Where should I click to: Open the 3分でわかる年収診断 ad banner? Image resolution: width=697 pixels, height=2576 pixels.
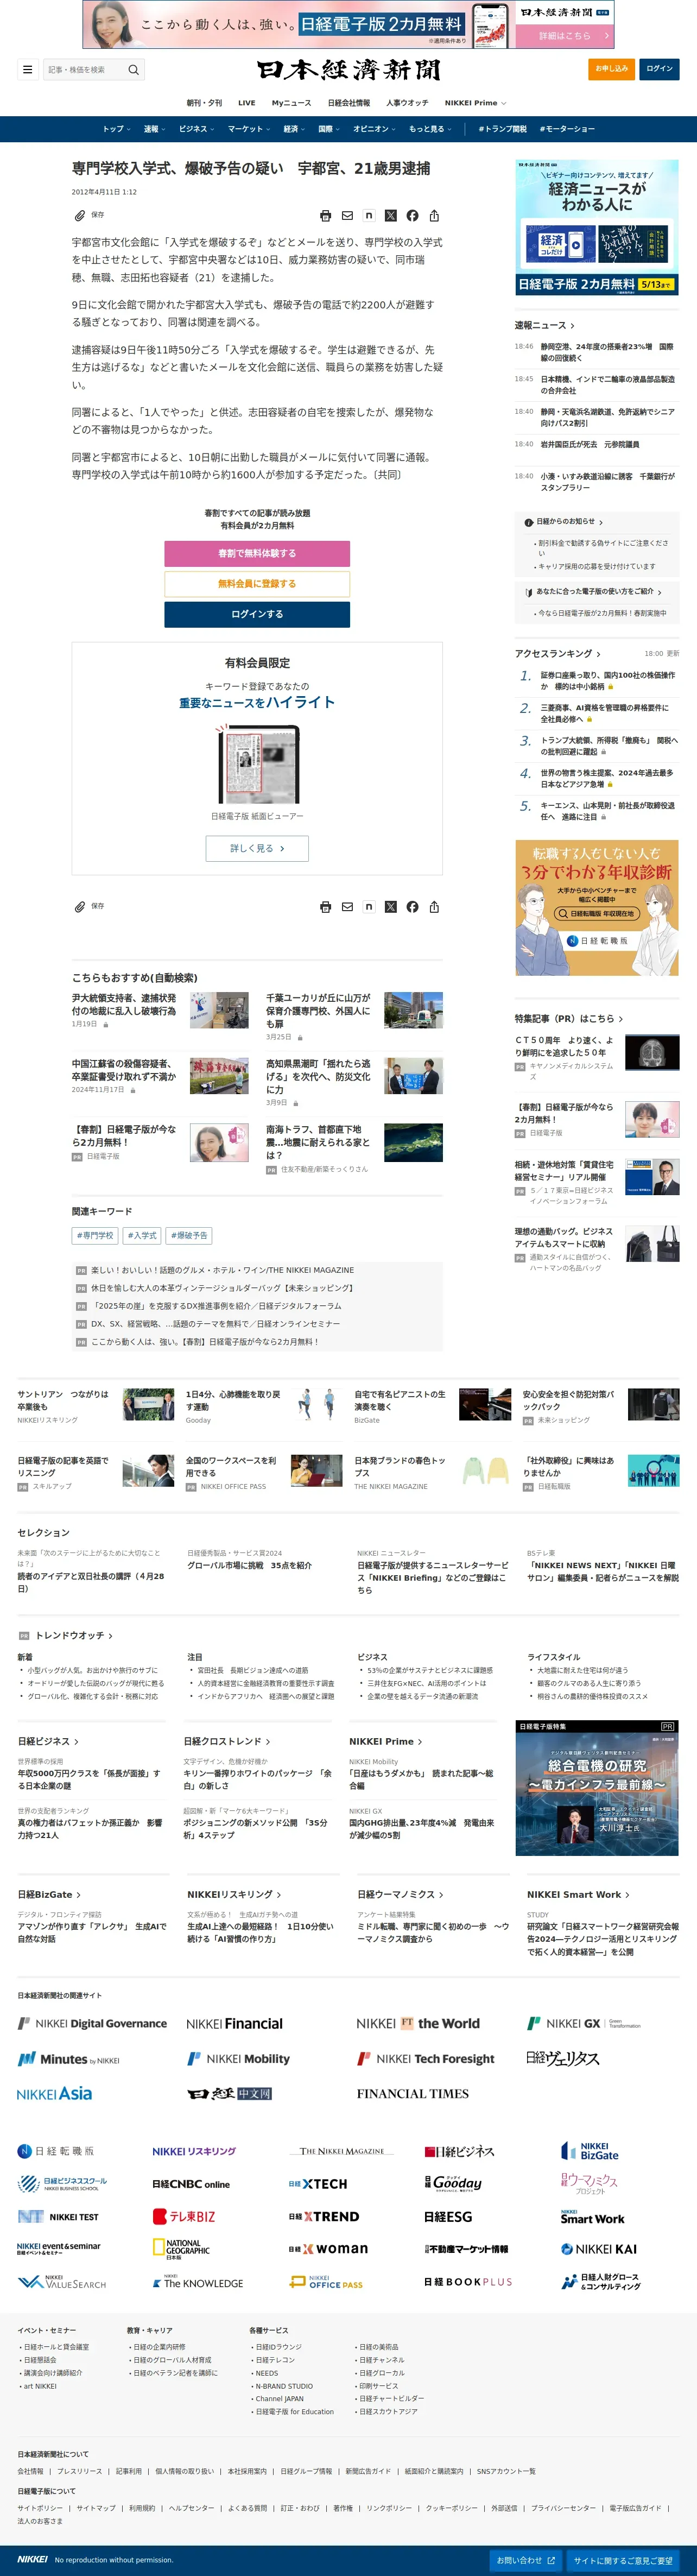(x=597, y=907)
